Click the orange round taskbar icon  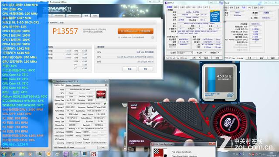[48, 154]
